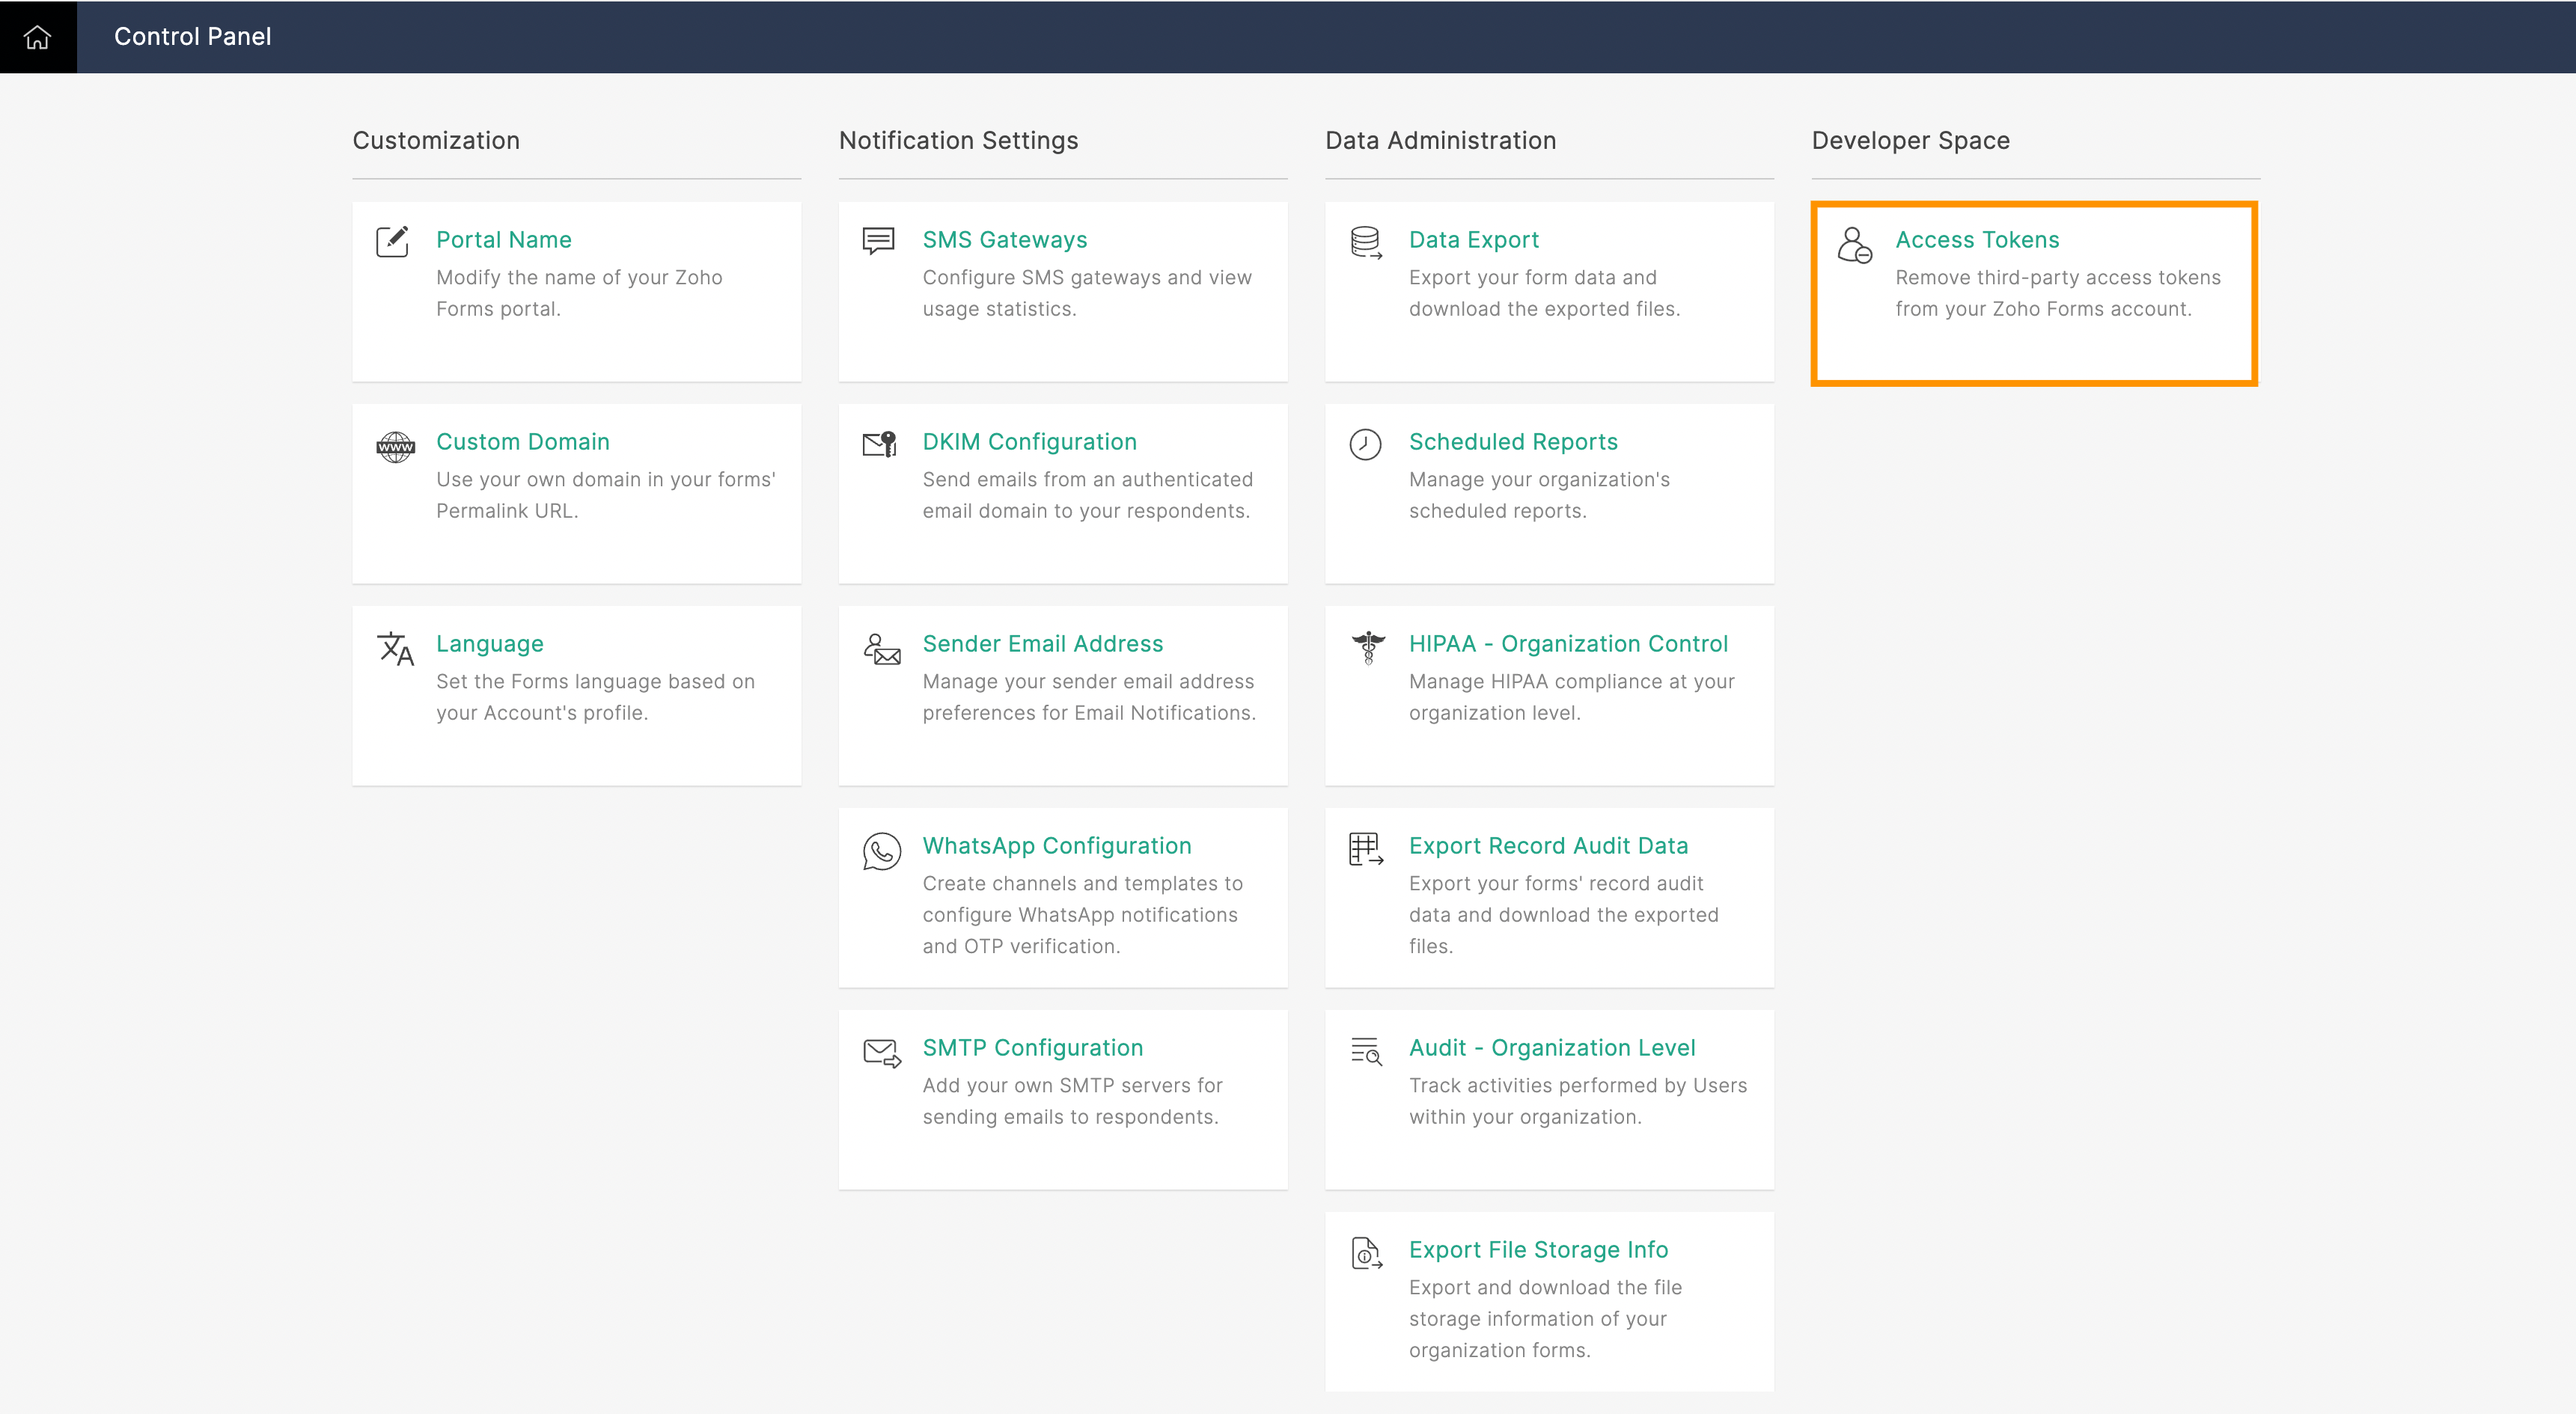
Task: Open the Scheduled Reports settings link
Action: 1512,442
